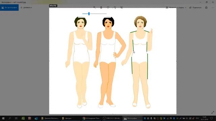The width and height of the screenshot is (216, 121).
Task: Open the taskbar clock and date
Action: point(205,118)
